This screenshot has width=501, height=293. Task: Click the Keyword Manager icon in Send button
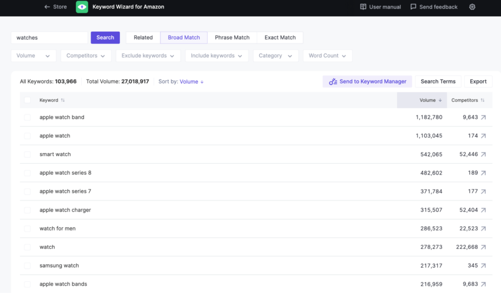(x=333, y=82)
